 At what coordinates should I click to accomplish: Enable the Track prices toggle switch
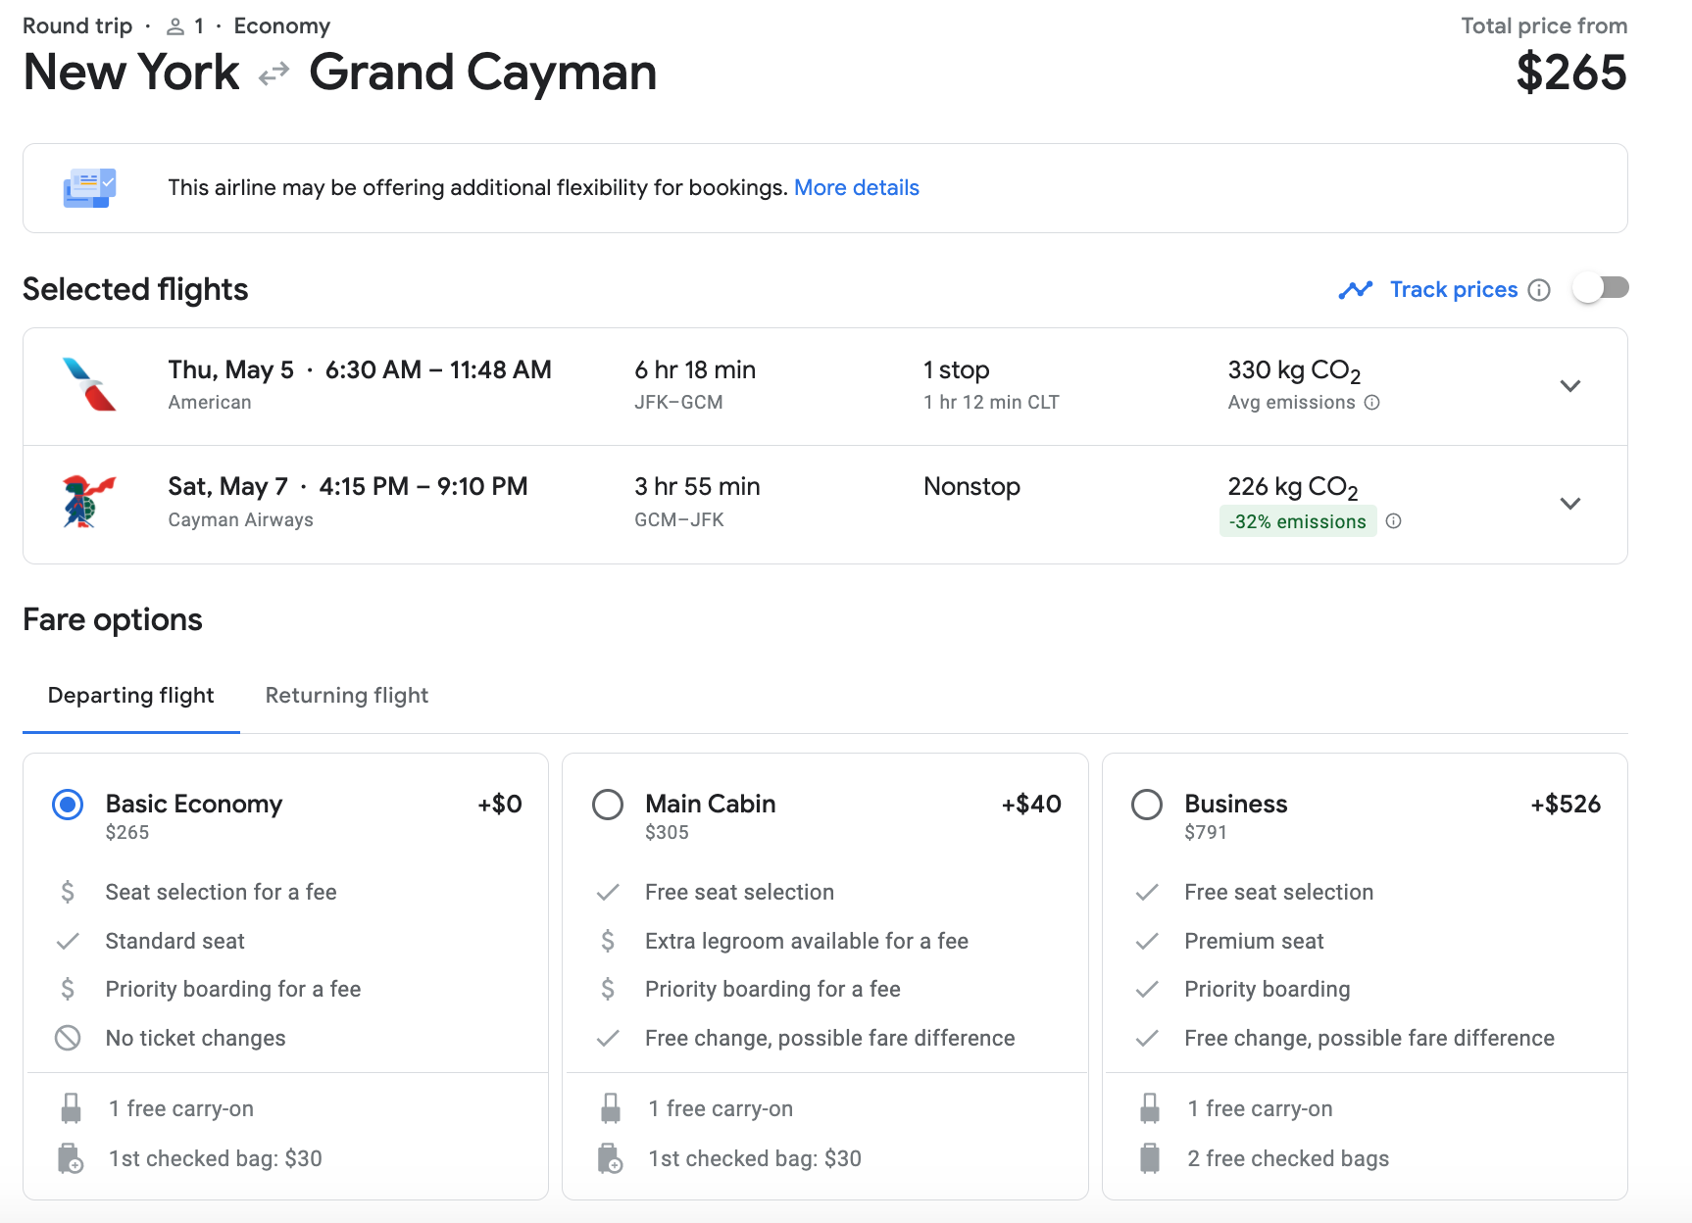tap(1600, 288)
